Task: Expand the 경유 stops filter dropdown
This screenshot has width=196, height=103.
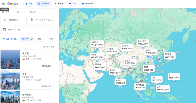Action: coord(41,39)
